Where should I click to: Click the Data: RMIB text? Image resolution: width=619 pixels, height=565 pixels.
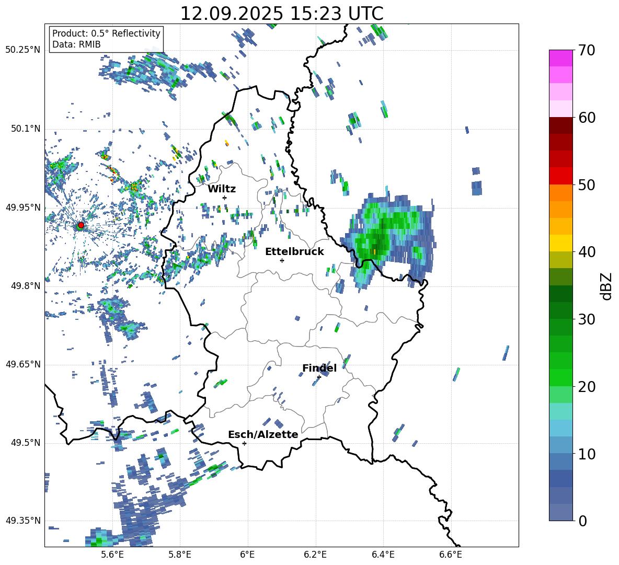(x=76, y=44)
